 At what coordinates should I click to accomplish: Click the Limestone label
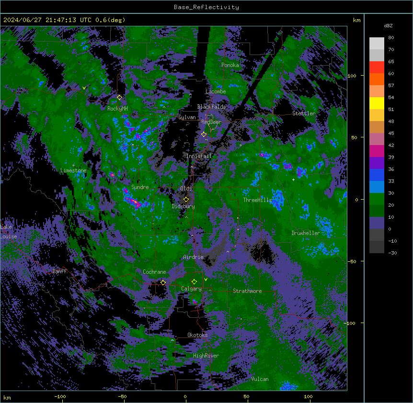coord(73,170)
